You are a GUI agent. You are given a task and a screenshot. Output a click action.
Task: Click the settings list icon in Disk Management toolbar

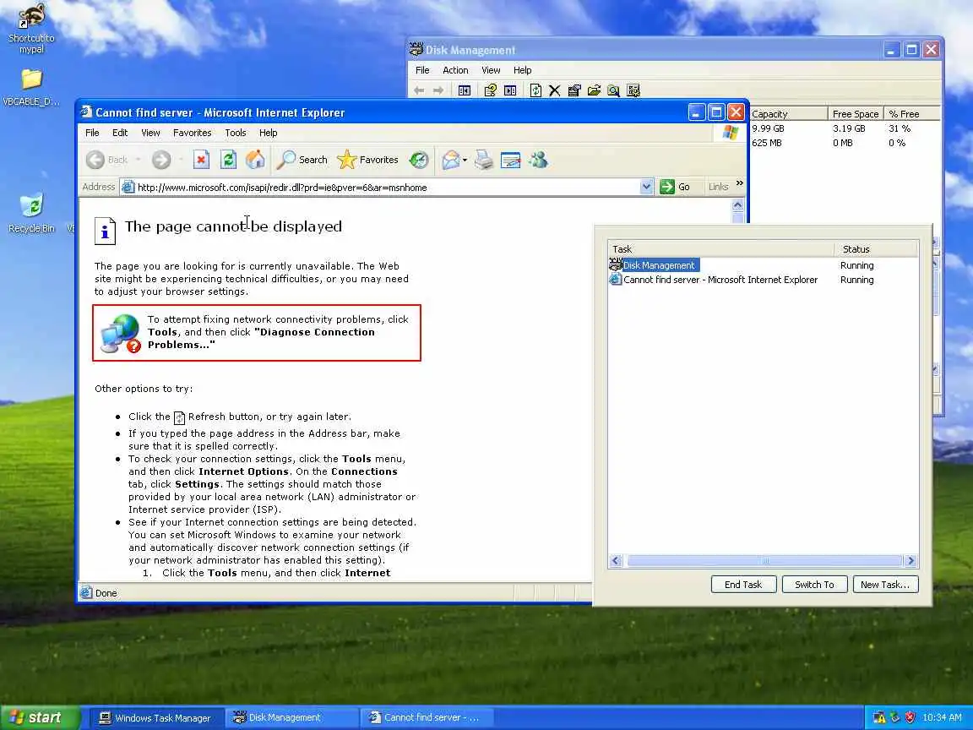point(633,90)
